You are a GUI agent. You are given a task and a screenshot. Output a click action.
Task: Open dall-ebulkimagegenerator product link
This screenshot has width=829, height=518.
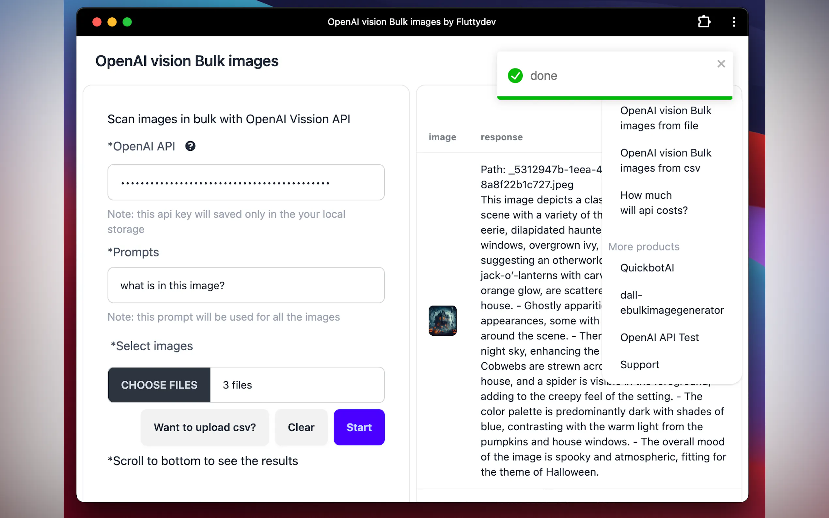(672, 302)
